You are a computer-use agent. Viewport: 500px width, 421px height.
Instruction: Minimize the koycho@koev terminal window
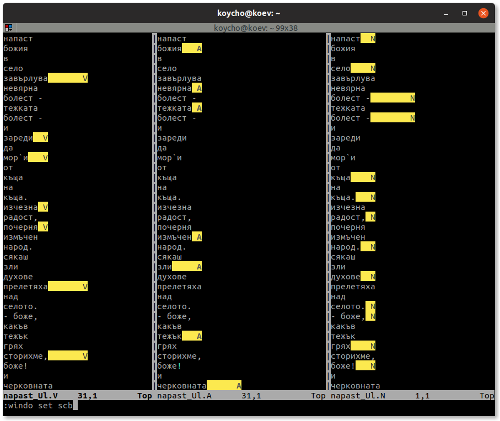[x=446, y=13]
